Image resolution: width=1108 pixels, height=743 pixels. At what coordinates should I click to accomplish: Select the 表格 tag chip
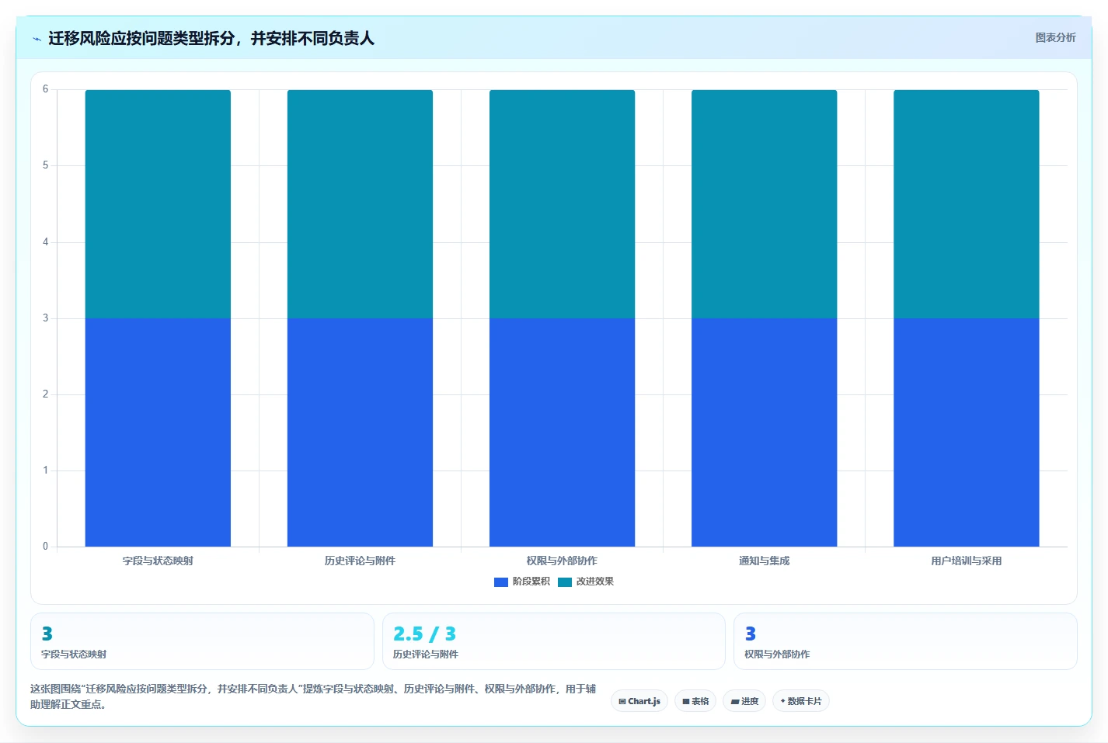point(695,701)
